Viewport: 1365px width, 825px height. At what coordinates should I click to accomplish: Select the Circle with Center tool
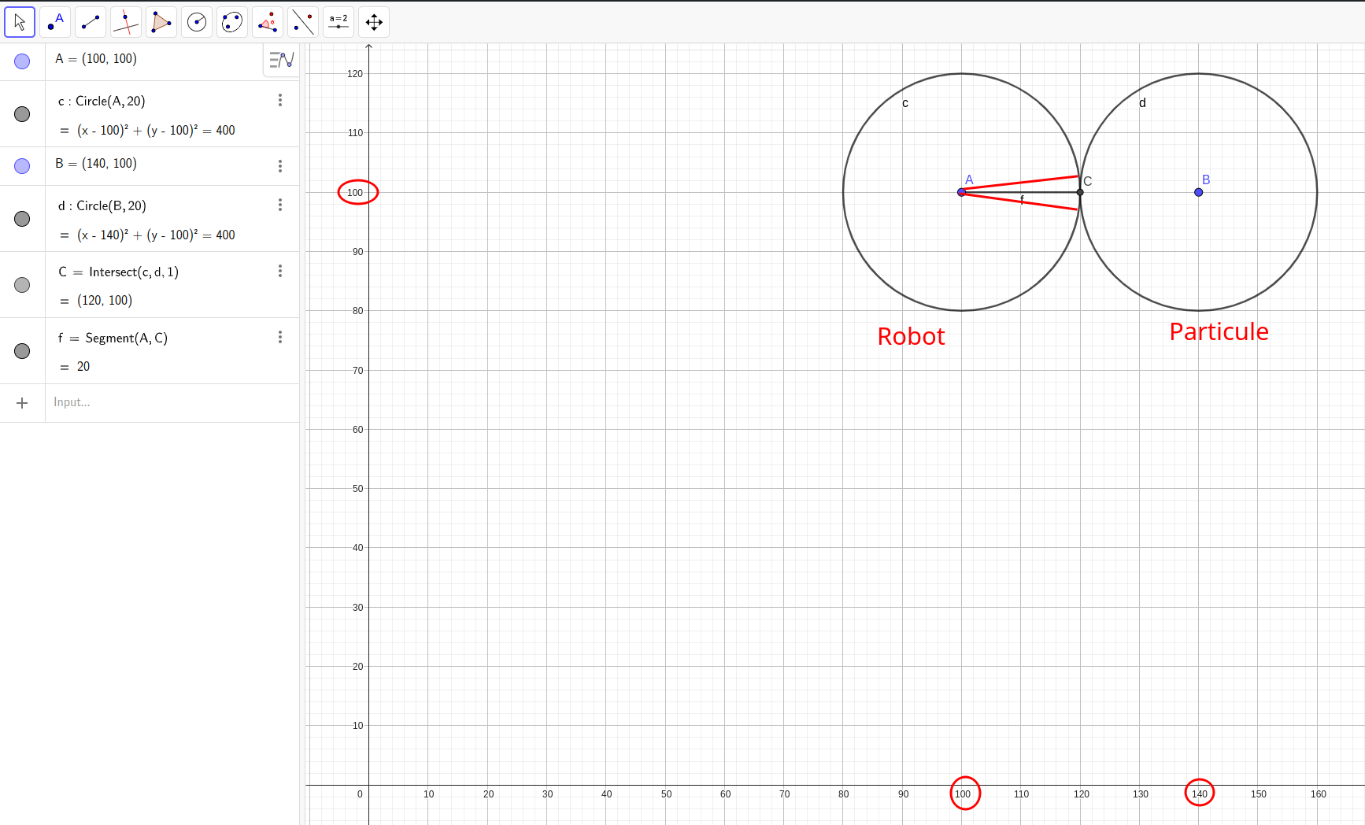(196, 22)
